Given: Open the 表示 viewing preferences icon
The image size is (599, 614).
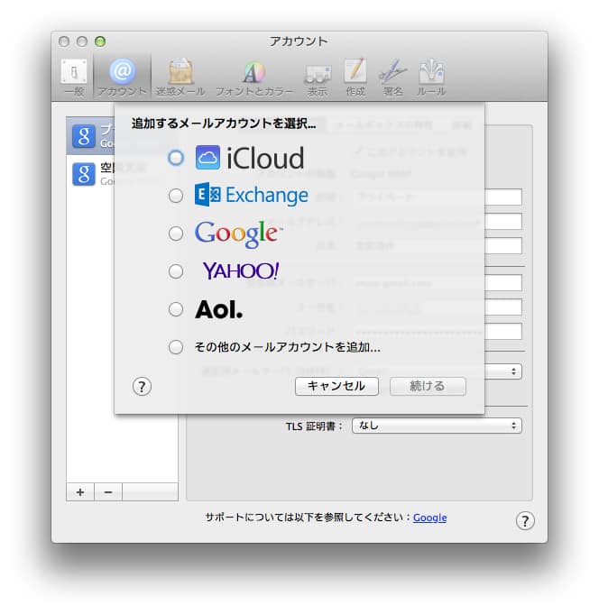Looking at the screenshot, I should point(318,77).
